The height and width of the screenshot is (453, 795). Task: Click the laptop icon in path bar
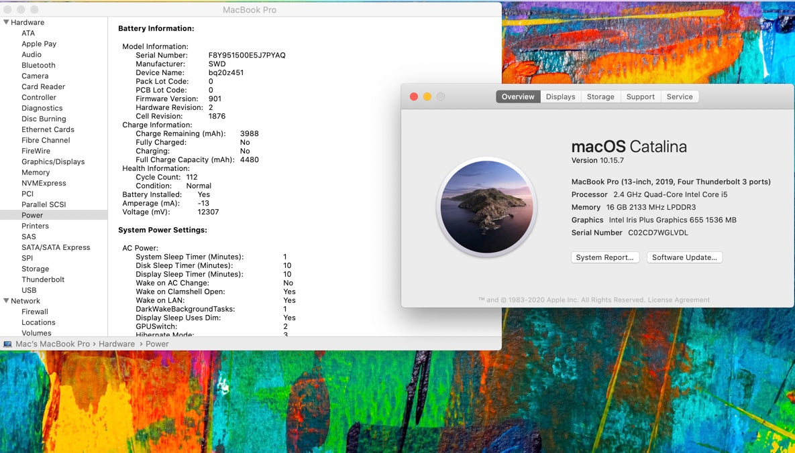coord(7,344)
